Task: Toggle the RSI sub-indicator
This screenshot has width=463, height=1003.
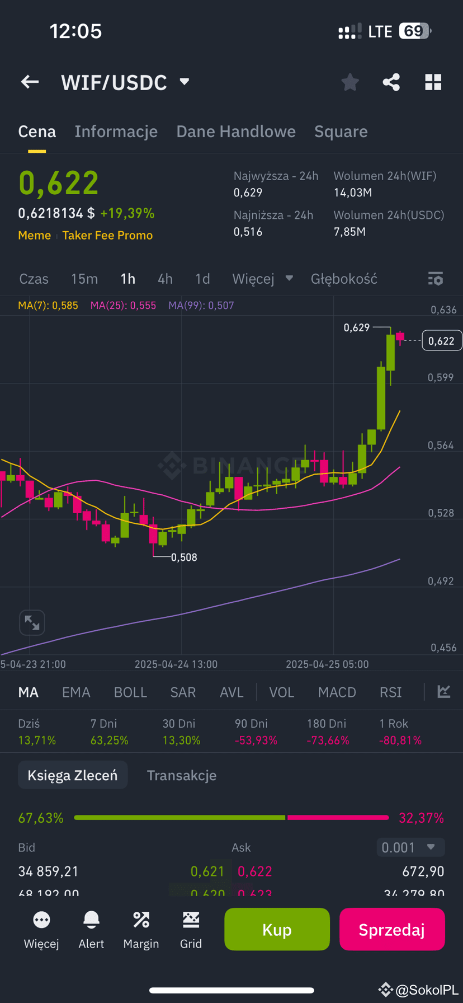Action: [391, 692]
